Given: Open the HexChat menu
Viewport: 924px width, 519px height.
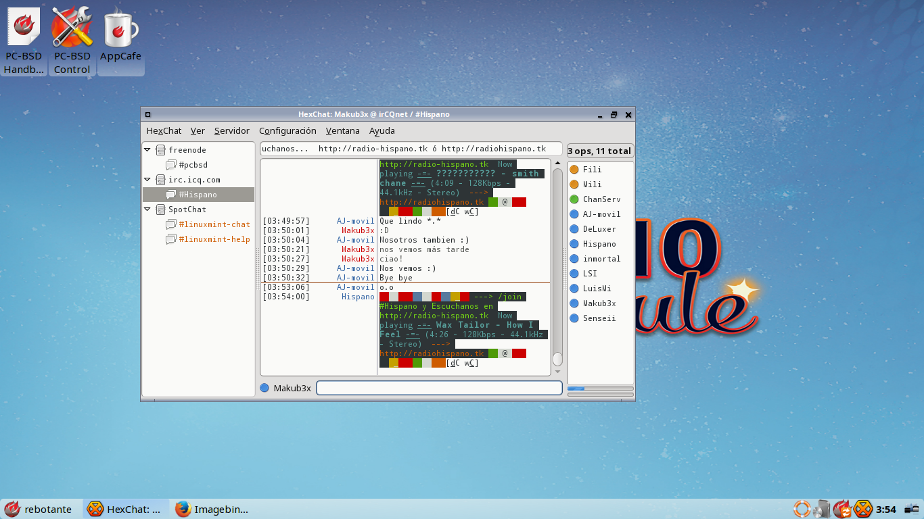Looking at the screenshot, I should tap(164, 131).
